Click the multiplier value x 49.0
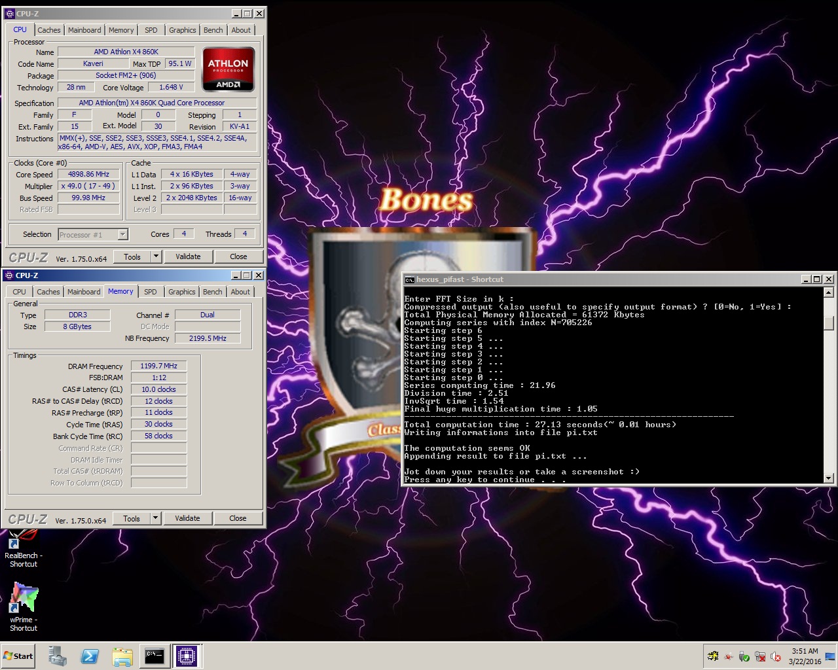Image resolution: width=838 pixels, height=670 pixels. [x=89, y=186]
